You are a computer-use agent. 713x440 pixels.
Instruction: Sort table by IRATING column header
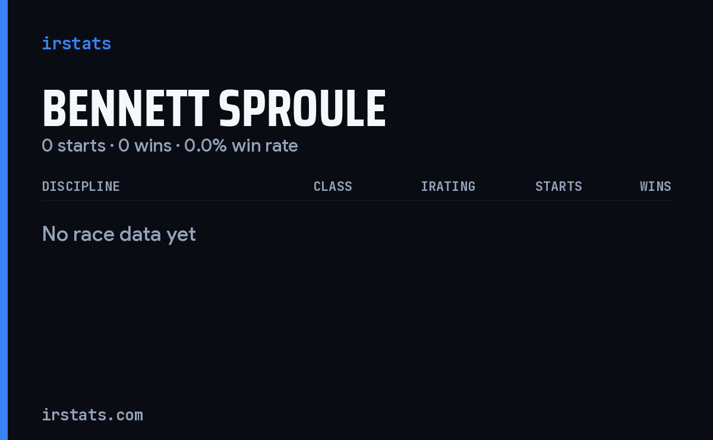[448, 186]
